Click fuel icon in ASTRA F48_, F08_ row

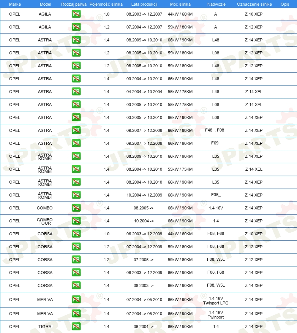click(76, 130)
